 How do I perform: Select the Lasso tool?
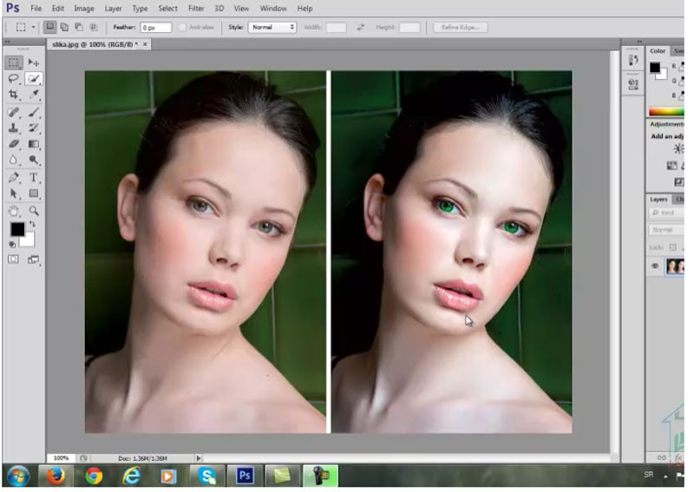(x=14, y=79)
